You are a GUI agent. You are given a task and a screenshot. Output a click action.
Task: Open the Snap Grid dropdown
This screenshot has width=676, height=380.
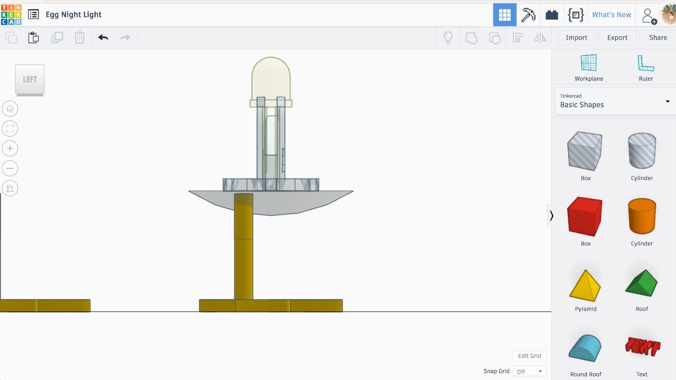click(x=529, y=372)
